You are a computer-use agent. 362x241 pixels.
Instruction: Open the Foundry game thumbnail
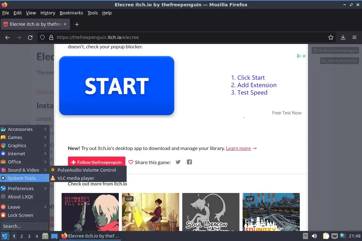271,212
